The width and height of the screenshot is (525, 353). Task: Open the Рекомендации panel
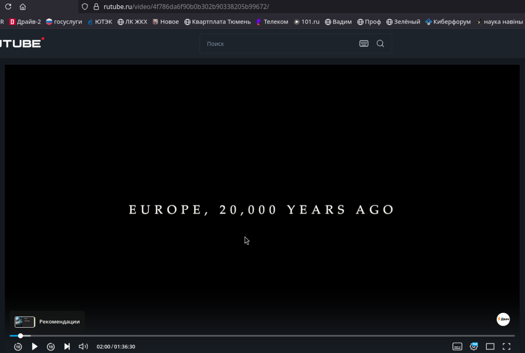[x=47, y=322]
